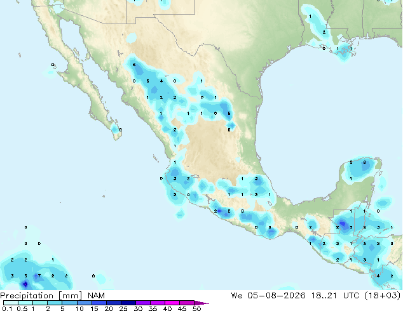Image resolution: width=403 pixels, height=311 pixels.
Task: Click the 40–45 mm magenta legend box
Action: coord(172,303)
